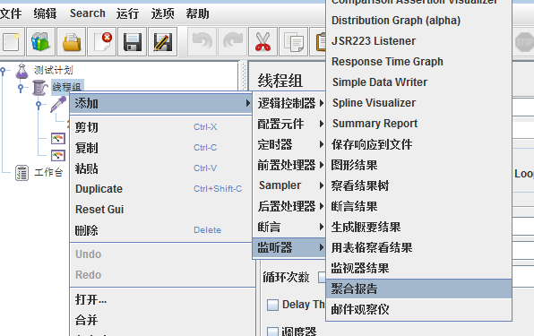Add the Simple Data Writer listener

pyautogui.click(x=419, y=82)
